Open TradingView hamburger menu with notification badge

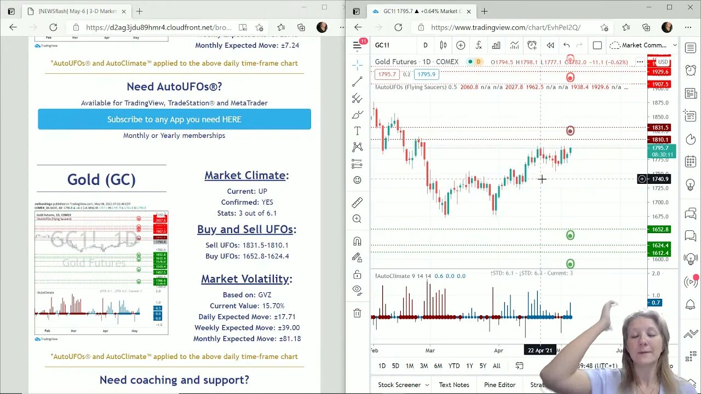click(358, 45)
